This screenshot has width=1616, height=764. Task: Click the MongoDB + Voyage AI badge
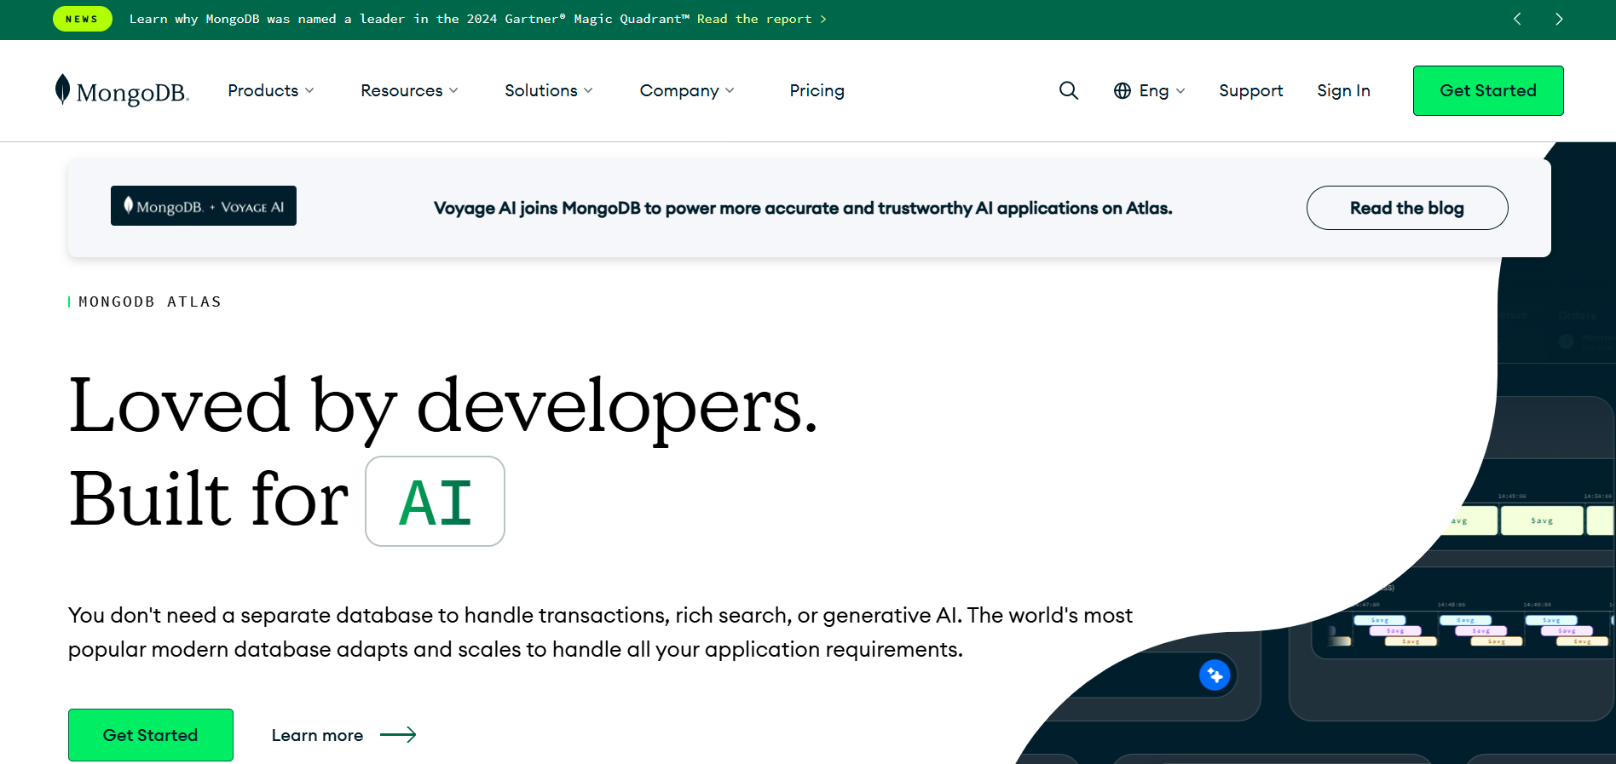(204, 206)
